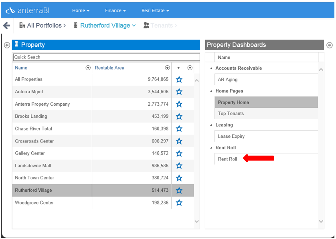Collapse the Home Pages group
The height and width of the screenshot is (239, 336).
click(211, 91)
